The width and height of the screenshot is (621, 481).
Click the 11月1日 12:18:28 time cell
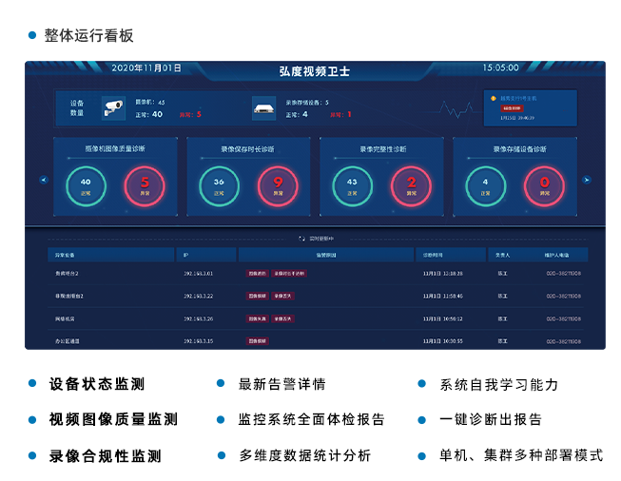pos(443,274)
